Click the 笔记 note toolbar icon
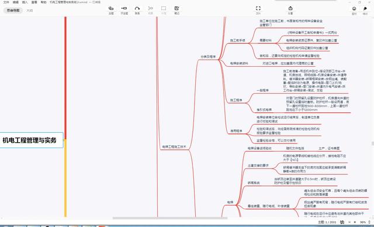This screenshot has height=227, width=374. 176,10
